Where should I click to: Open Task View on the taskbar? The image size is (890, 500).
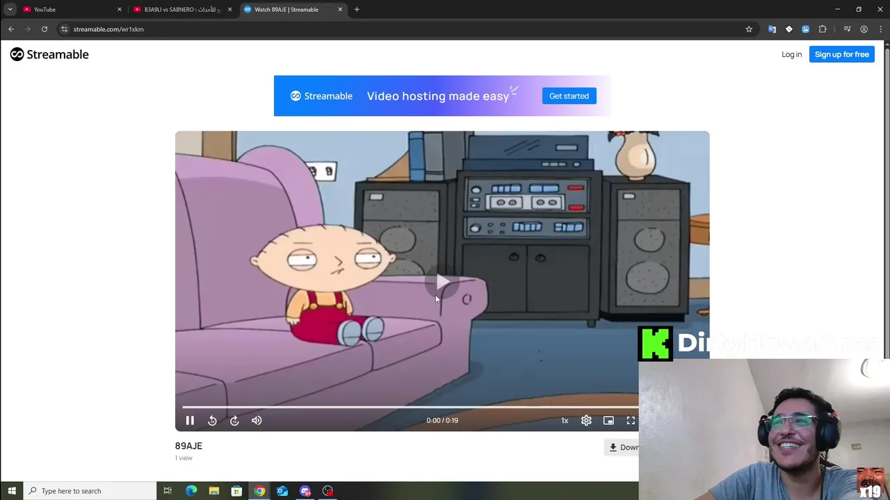168,491
